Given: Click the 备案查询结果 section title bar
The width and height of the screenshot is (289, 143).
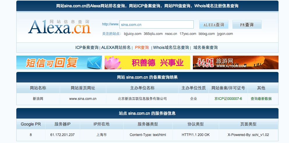Looking at the screenshot, I should (147, 77).
